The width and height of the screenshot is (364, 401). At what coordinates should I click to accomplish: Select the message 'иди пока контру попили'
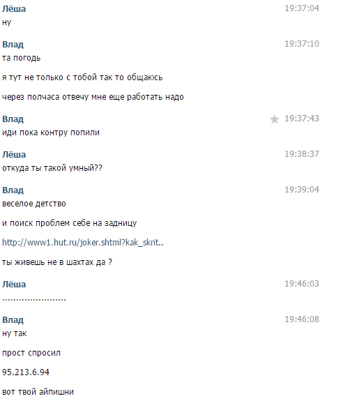51,133
